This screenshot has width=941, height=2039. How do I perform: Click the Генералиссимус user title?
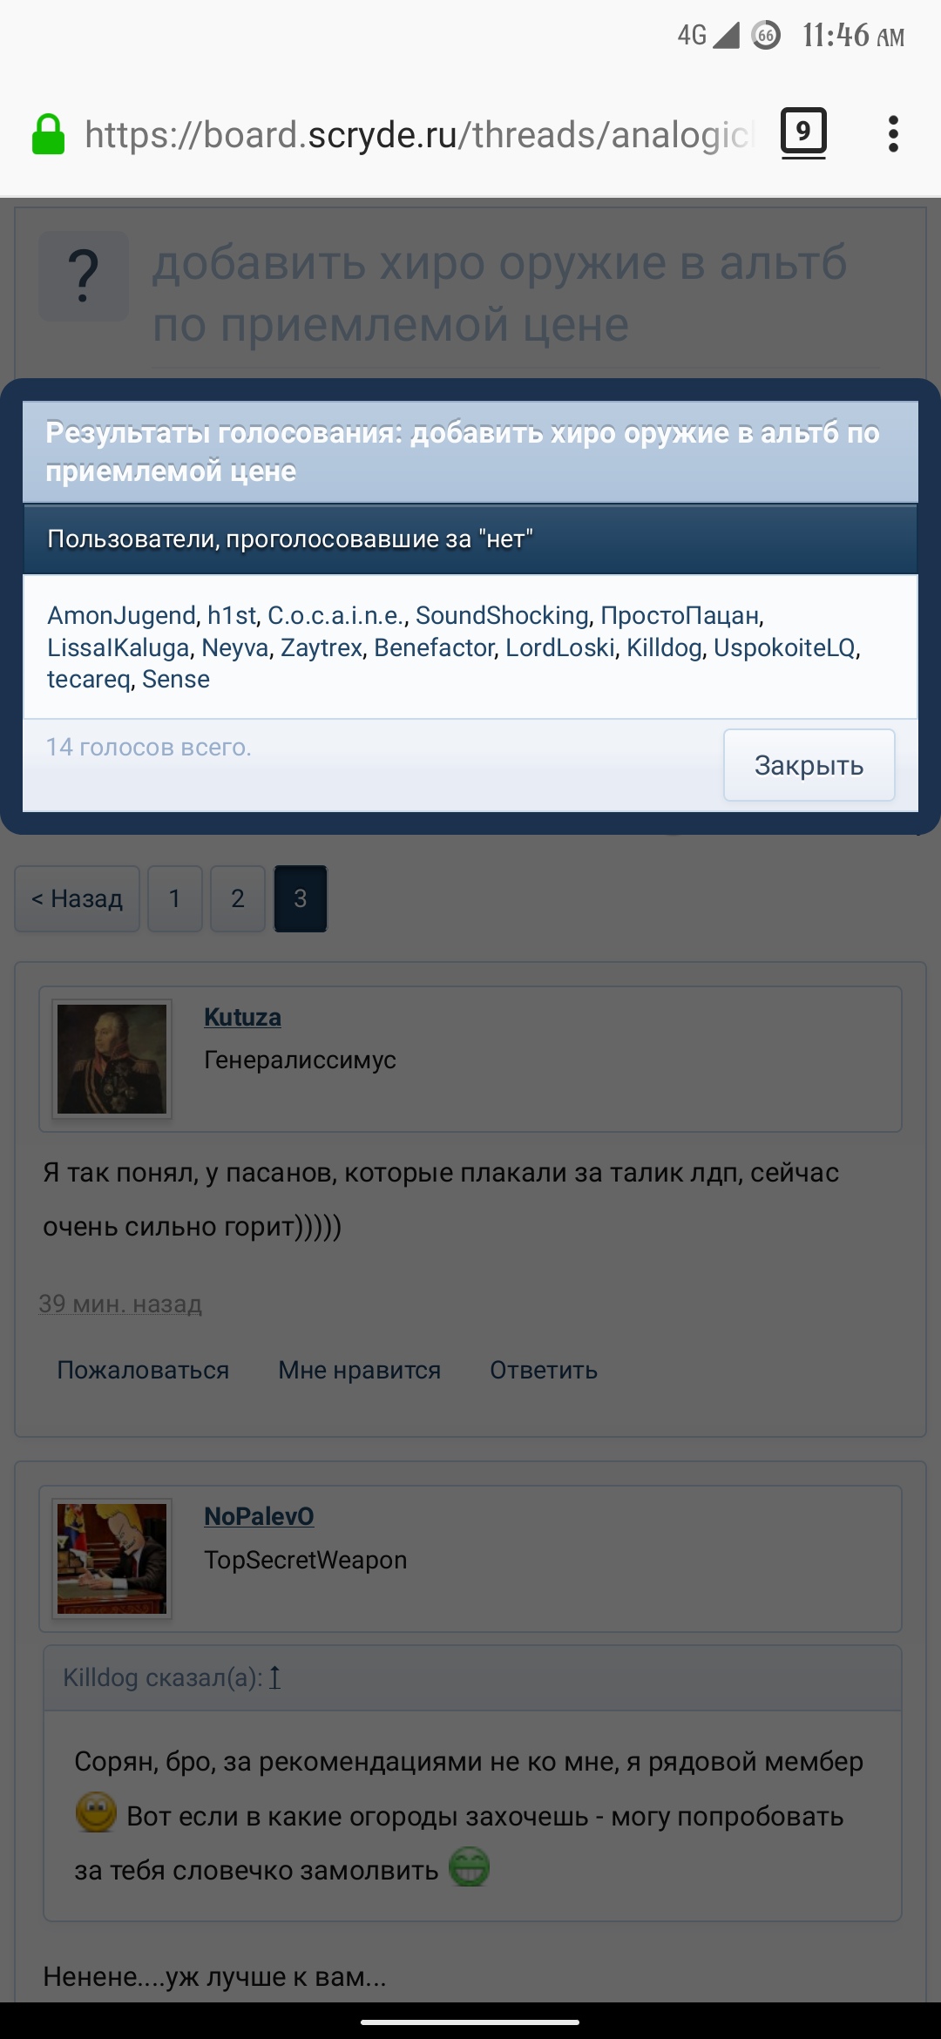click(x=300, y=1060)
